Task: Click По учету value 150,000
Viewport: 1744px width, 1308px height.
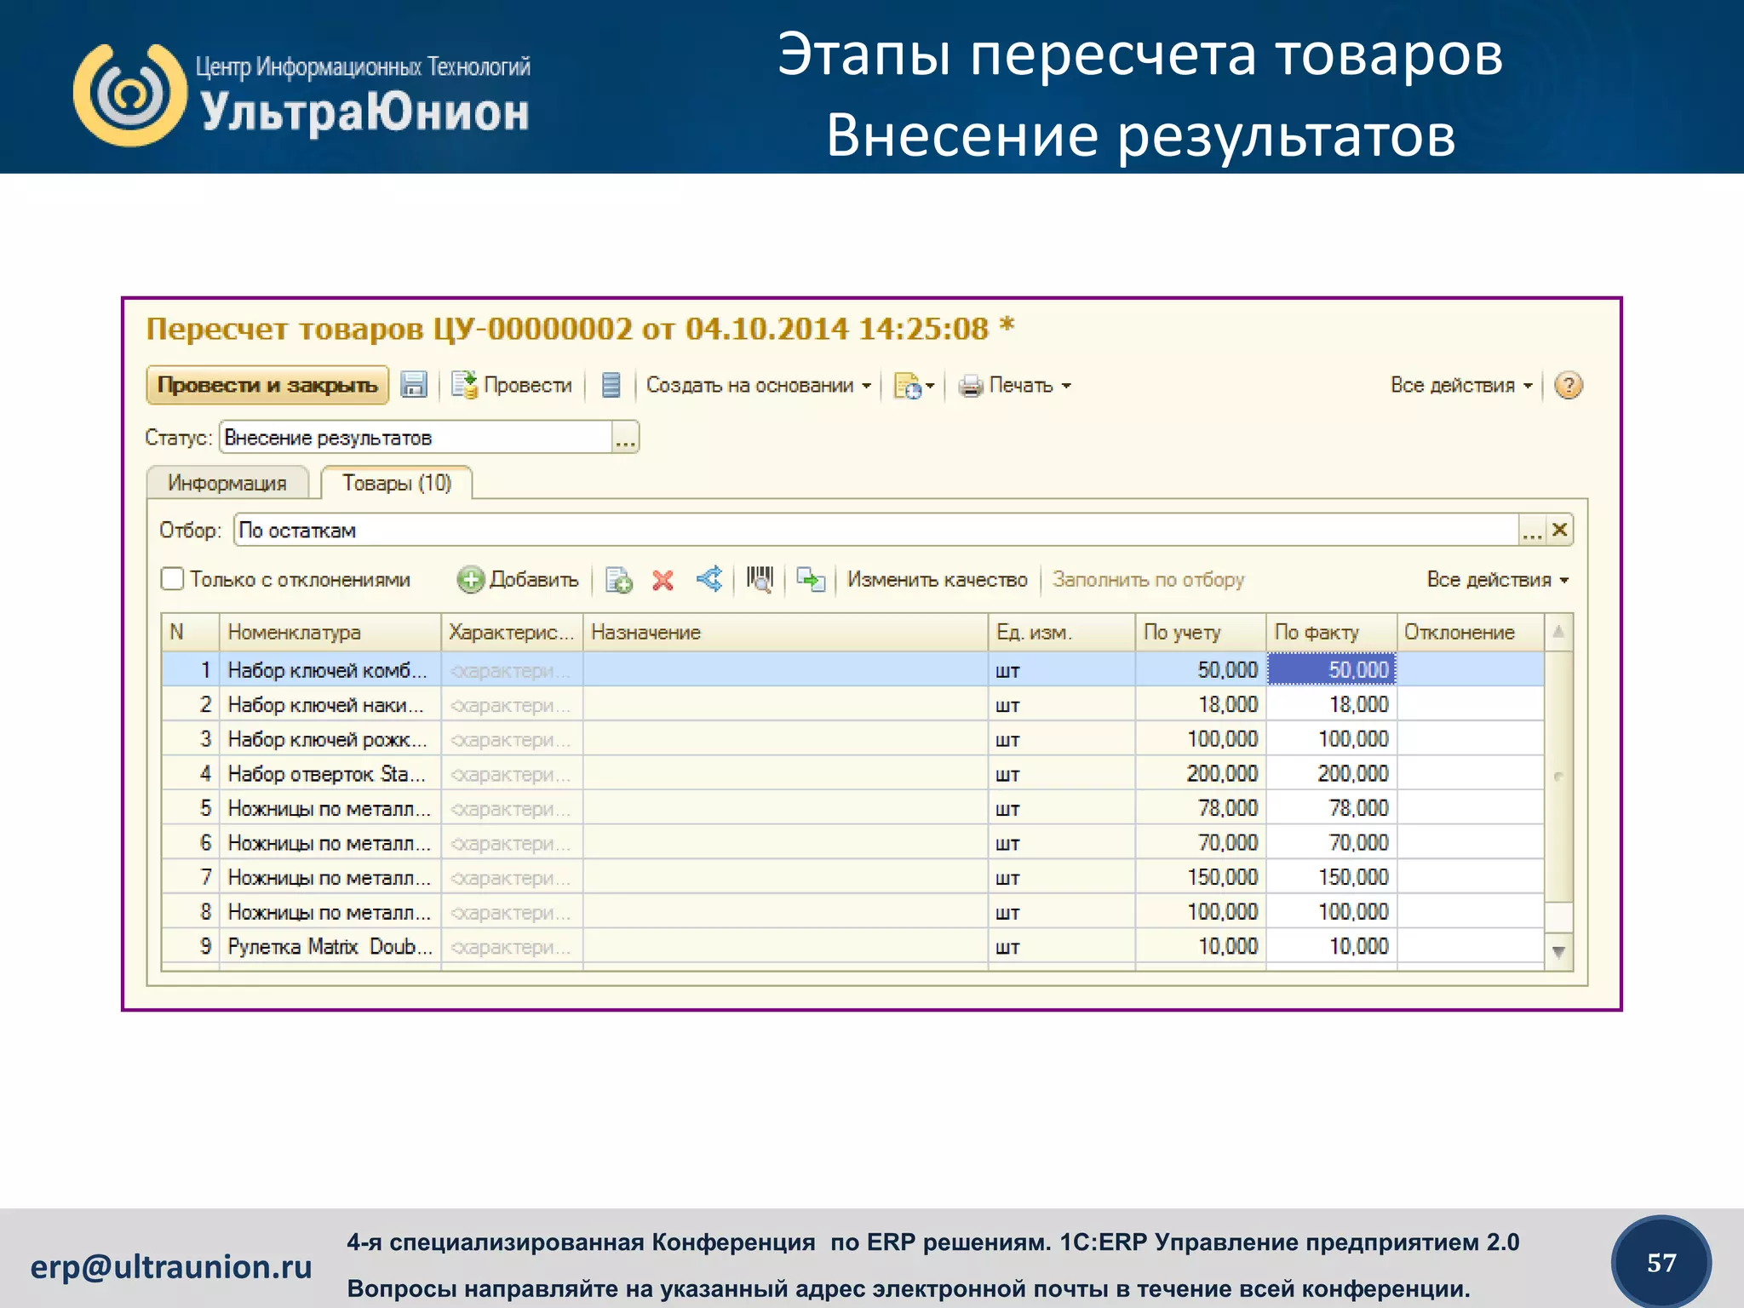Action: (x=1201, y=877)
